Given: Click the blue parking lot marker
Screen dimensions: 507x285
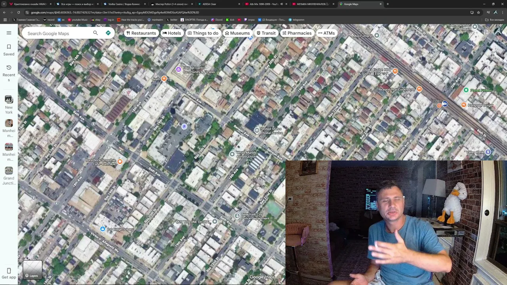Looking at the screenshot, I should (x=184, y=127).
